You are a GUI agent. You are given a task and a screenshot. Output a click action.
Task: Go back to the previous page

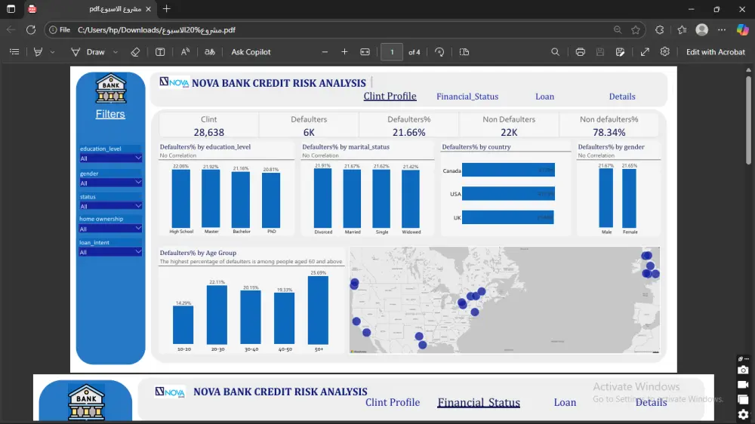pyautogui.click(x=11, y=30)
